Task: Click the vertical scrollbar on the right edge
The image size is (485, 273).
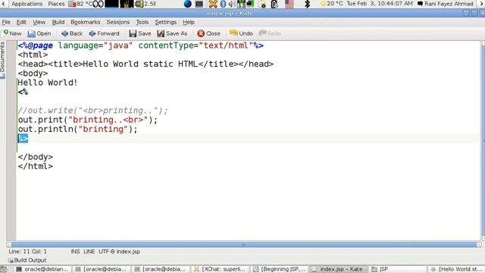Action: [483, 141]
